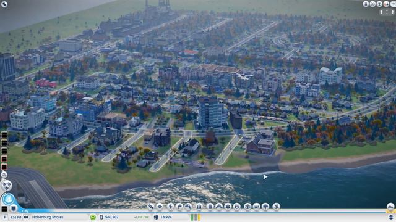Pause the simulation

tap(5, 217)
